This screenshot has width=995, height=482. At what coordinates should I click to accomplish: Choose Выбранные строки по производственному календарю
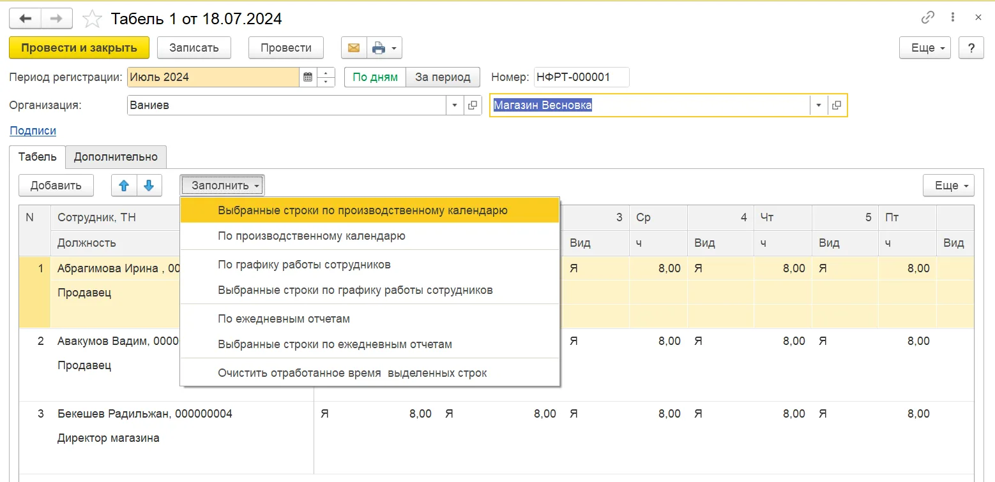pyautogui.click(x=370, y=210)
